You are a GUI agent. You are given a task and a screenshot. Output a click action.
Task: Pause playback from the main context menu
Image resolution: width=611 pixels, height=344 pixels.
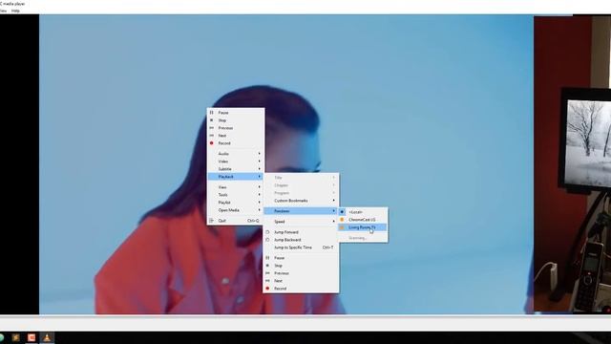point(236,113)
